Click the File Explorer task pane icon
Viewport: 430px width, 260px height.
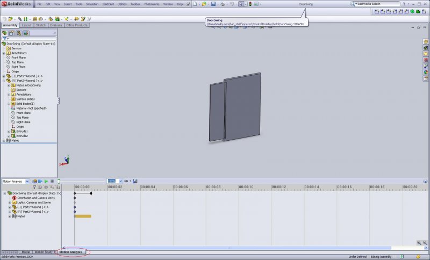click(x=426, y=54)
